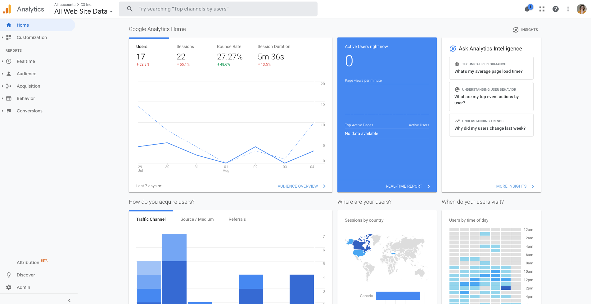Screen dimensions: 591x304
Task: Select the Session Duration metric tab
Action: [274, 55]
